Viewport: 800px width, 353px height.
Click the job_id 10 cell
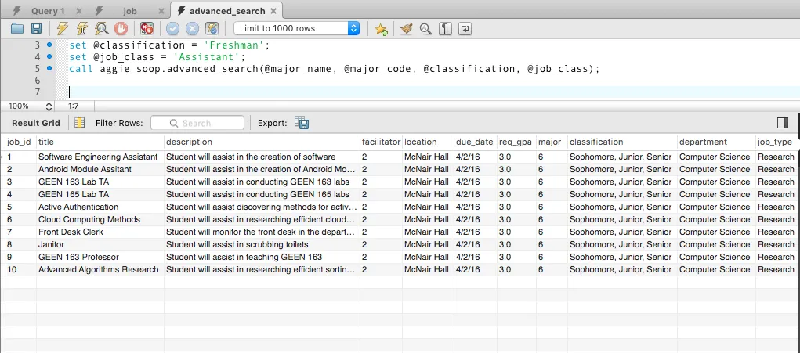(x=20, y=269)
